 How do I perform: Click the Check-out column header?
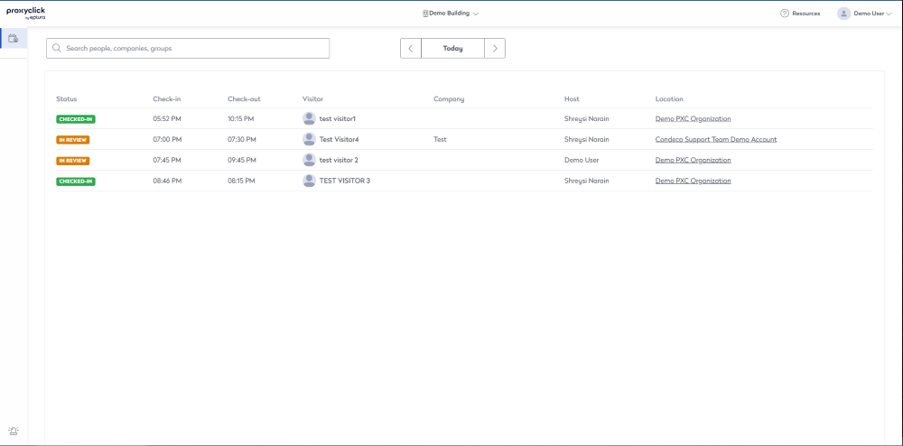(244, 99)
